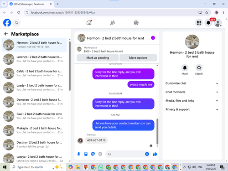Choose a GIF with the GIF icon

[x=100, y=154]
